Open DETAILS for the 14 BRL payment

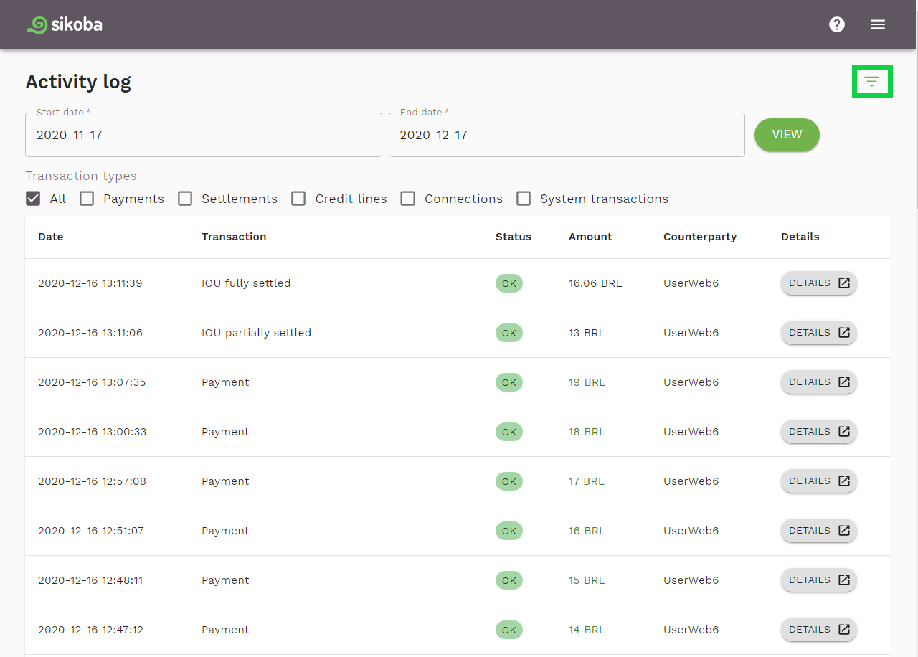[819, 630]
